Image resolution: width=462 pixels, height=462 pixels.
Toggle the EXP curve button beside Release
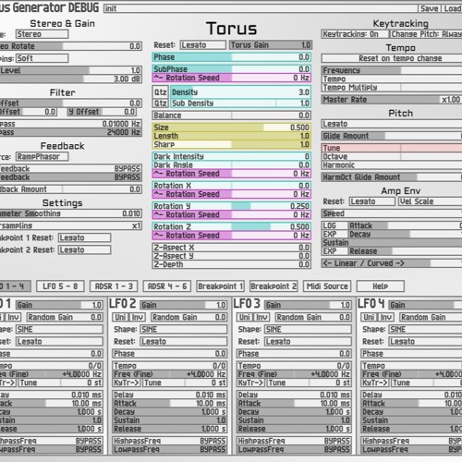coord(334,251)
